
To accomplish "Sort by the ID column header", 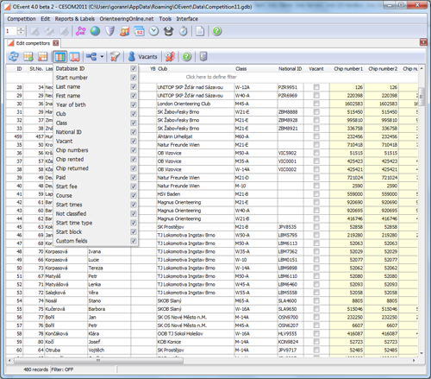I will pyautogui.click(x=15, y=68).
